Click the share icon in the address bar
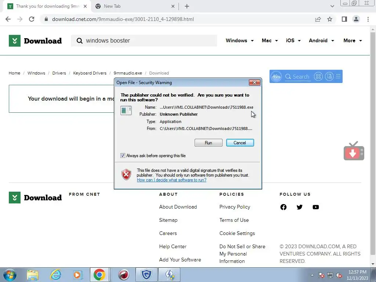This screenshot has width=376, height=282. [318, 19]
